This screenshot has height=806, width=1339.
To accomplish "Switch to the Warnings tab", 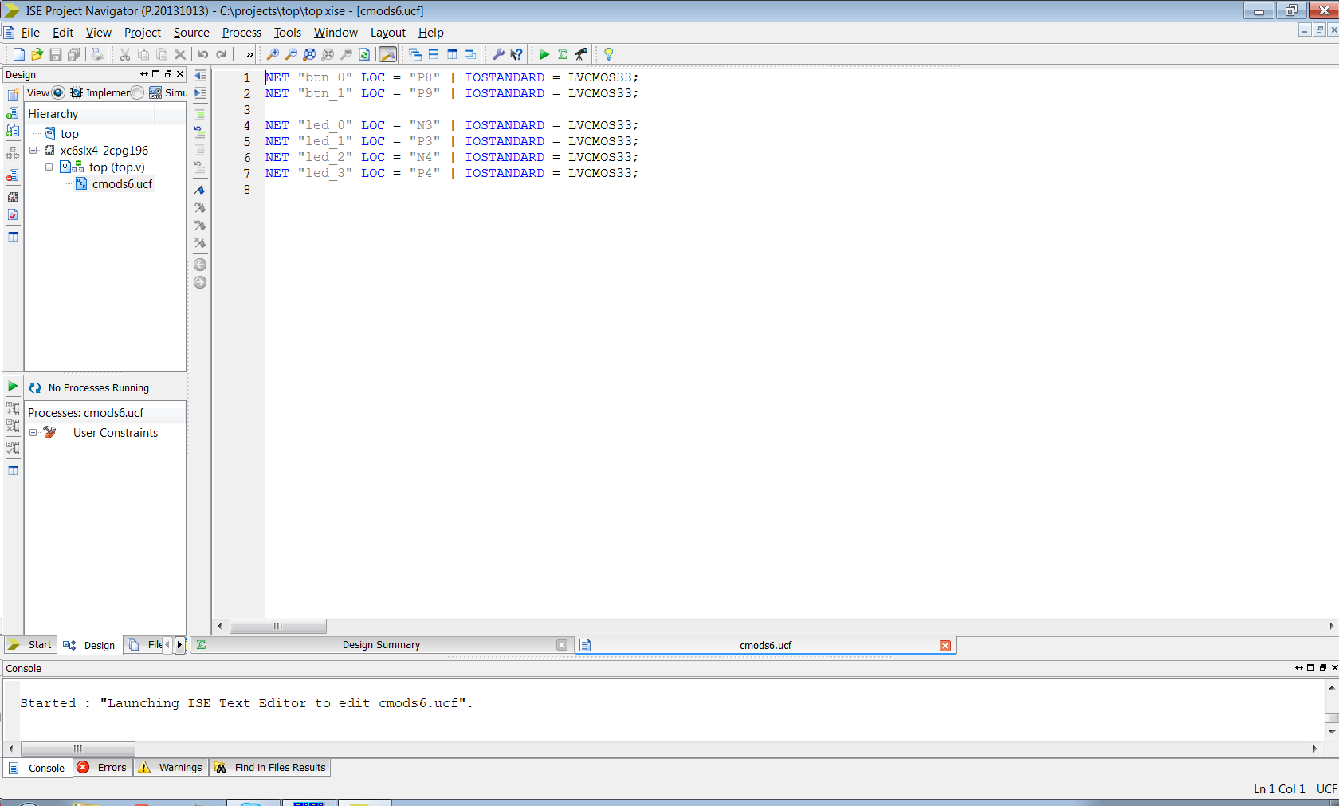I will point(171,768).
